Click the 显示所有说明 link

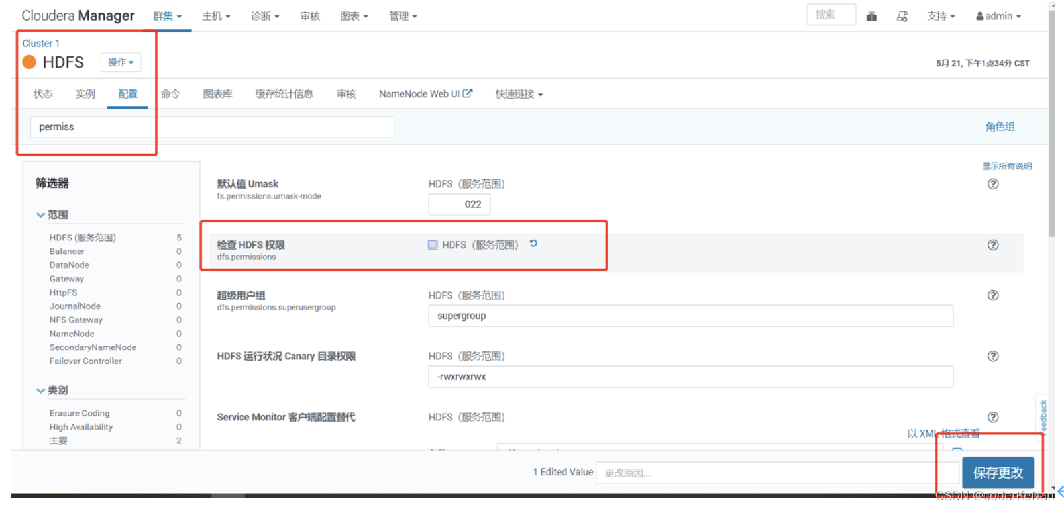coord(1007,166)
